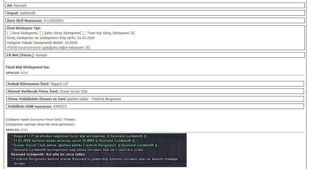Select GSM number 6349513
Viewport: 311px width, 169px height.
click(x=60, y=107)
